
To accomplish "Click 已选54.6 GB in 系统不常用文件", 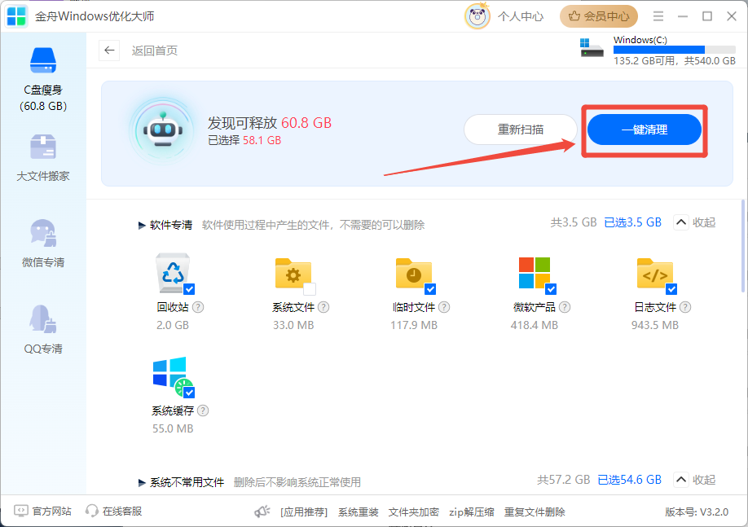I will tap(630, 479).
